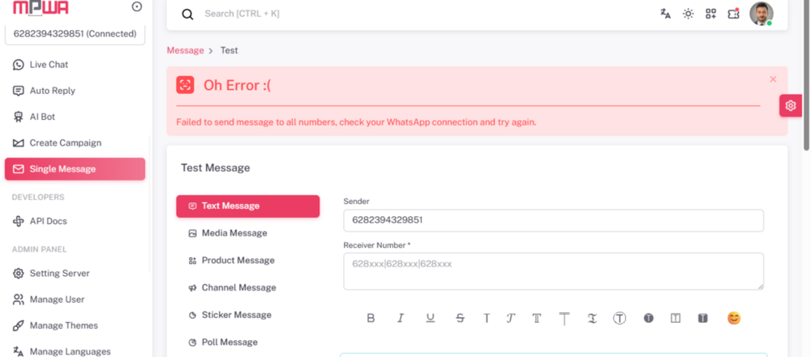Open the notifications icon with red dot
The height and width of the screenshot is (357, 811).
click(734, 14)
